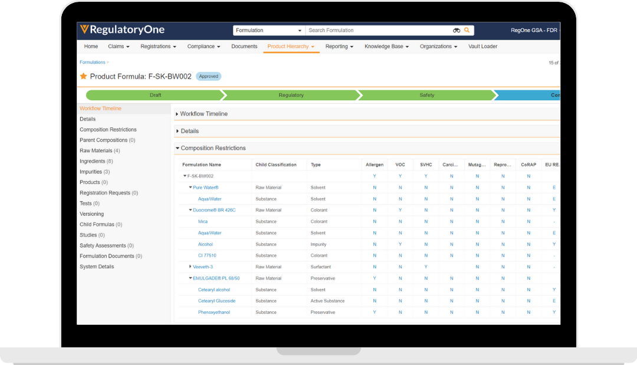
Task: Open the Vault Loader tab
Action: pos(482,46)
